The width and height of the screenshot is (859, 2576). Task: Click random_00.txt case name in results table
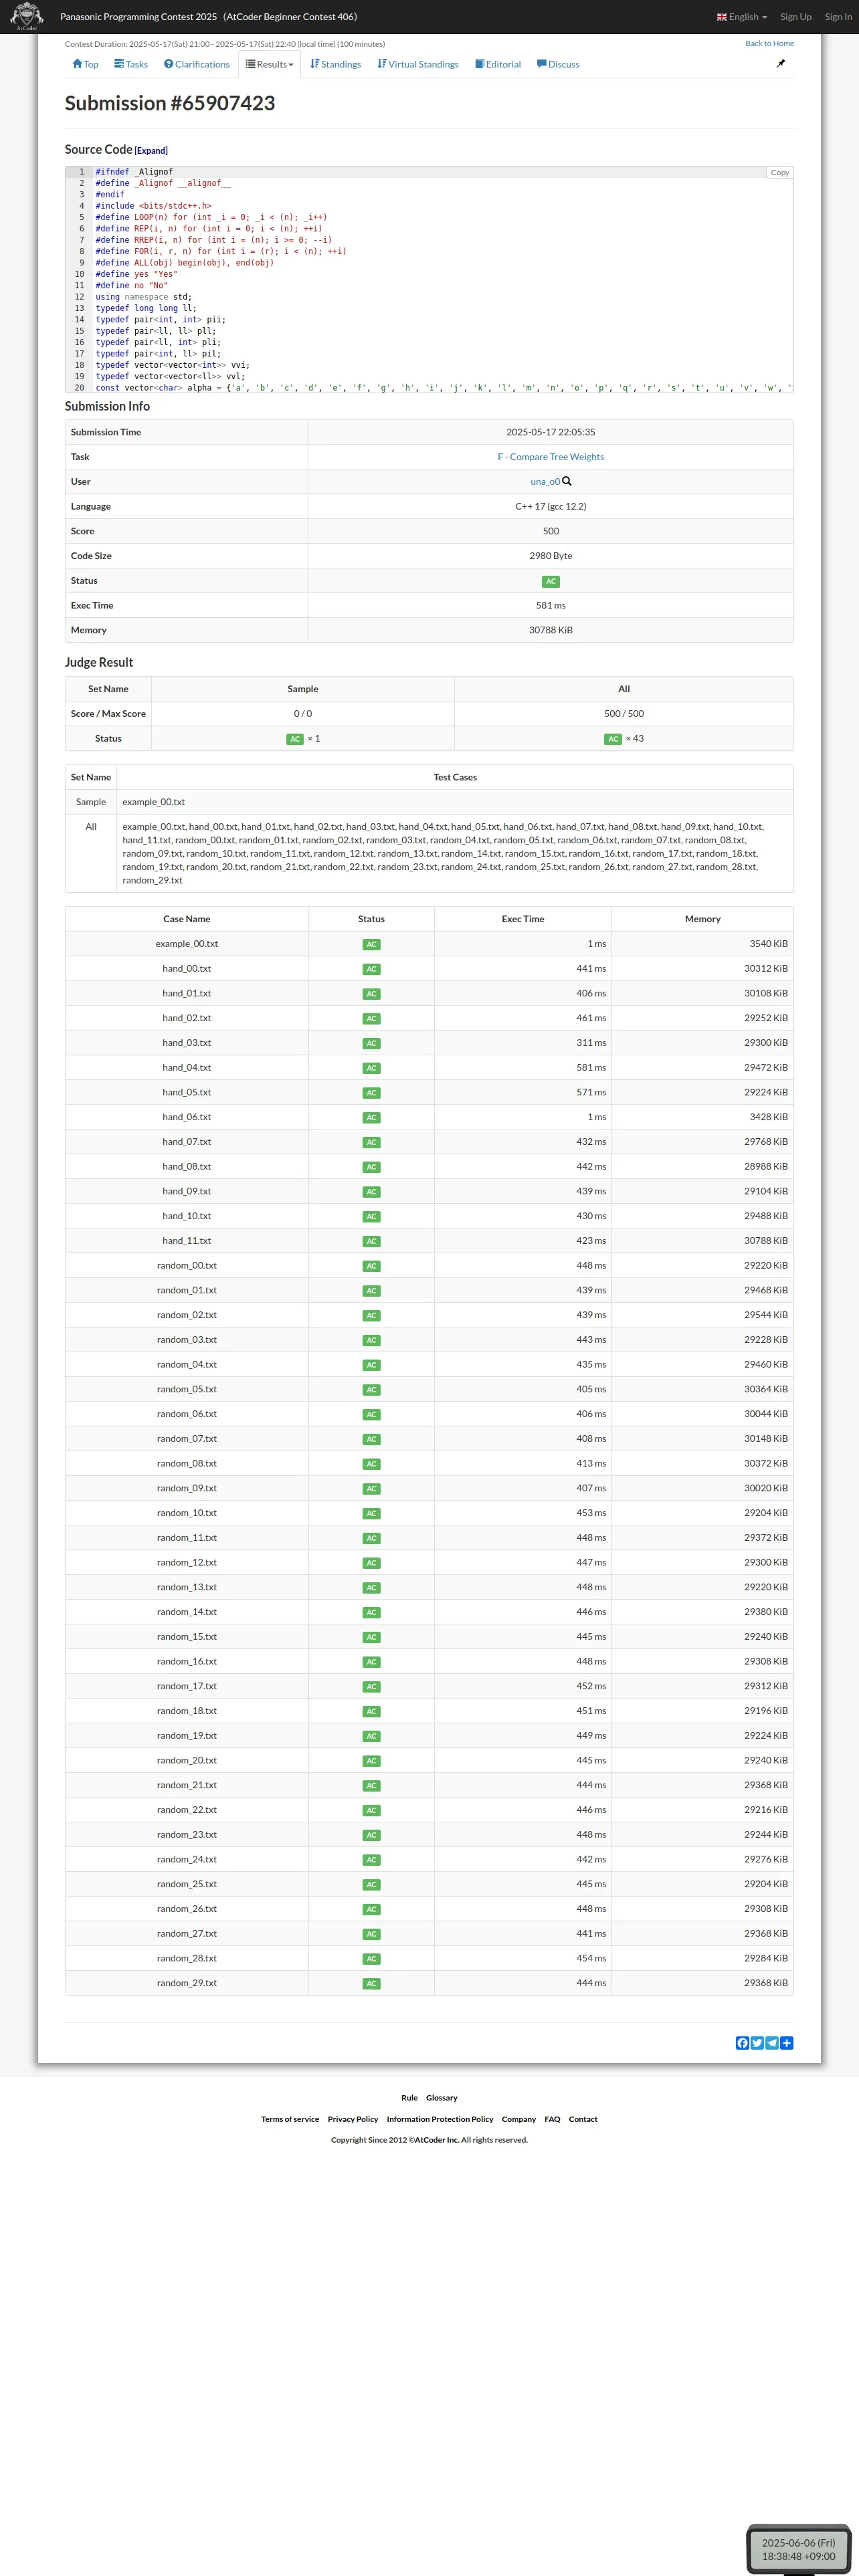187,1266
